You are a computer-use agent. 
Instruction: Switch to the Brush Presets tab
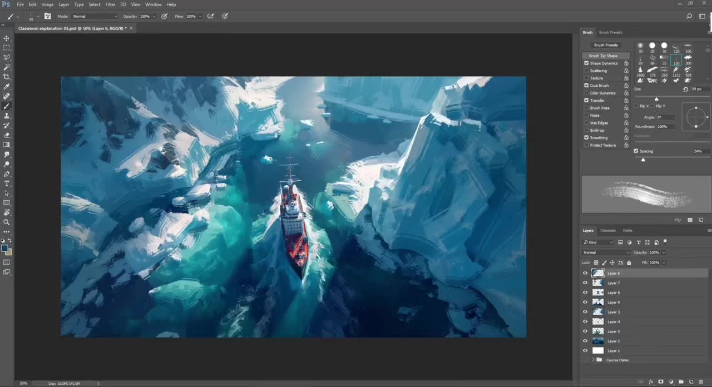tap(611, 32)
